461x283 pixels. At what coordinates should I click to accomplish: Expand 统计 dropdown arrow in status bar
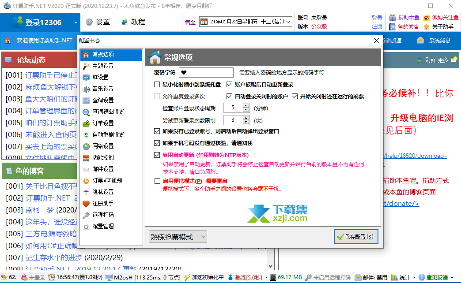(414, 277)
